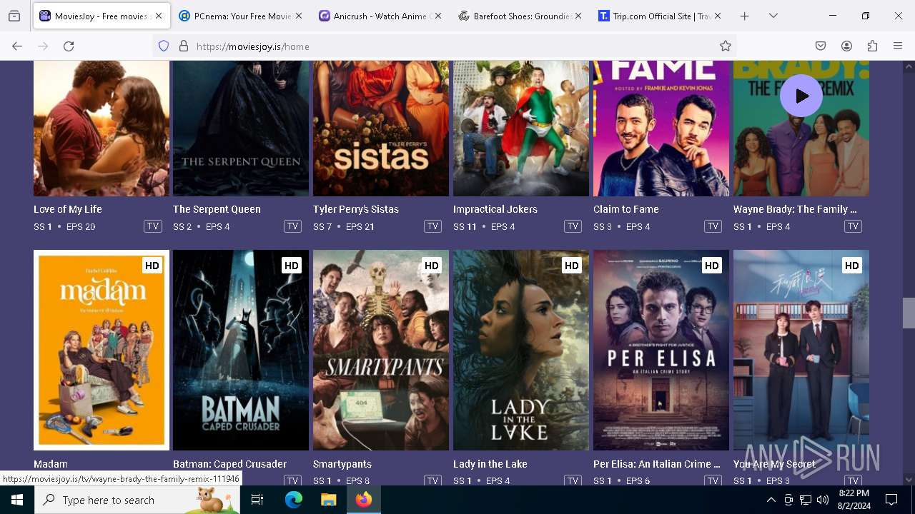915x514 pixels.
Task: Click the Firefox View icon
Action: point(14,16)
